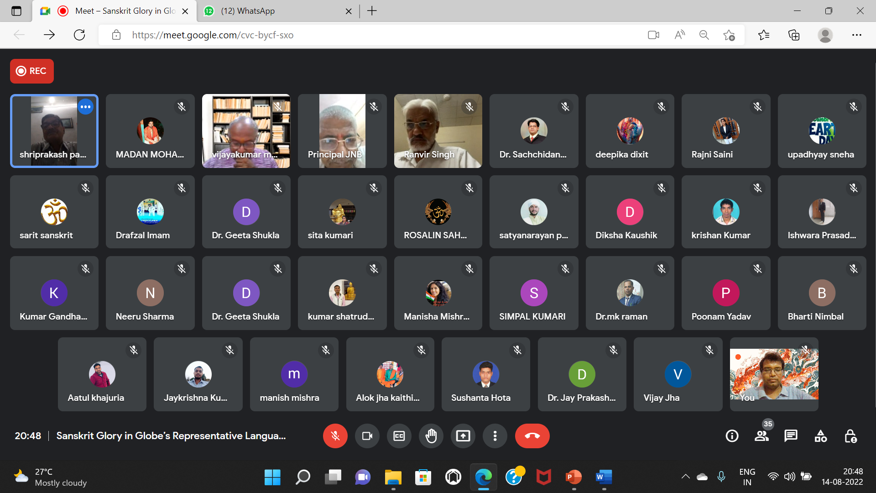Viewport: 876px width, 493px height.
Task: Click the REC recording indicator
Action: (x=32, y=71)
